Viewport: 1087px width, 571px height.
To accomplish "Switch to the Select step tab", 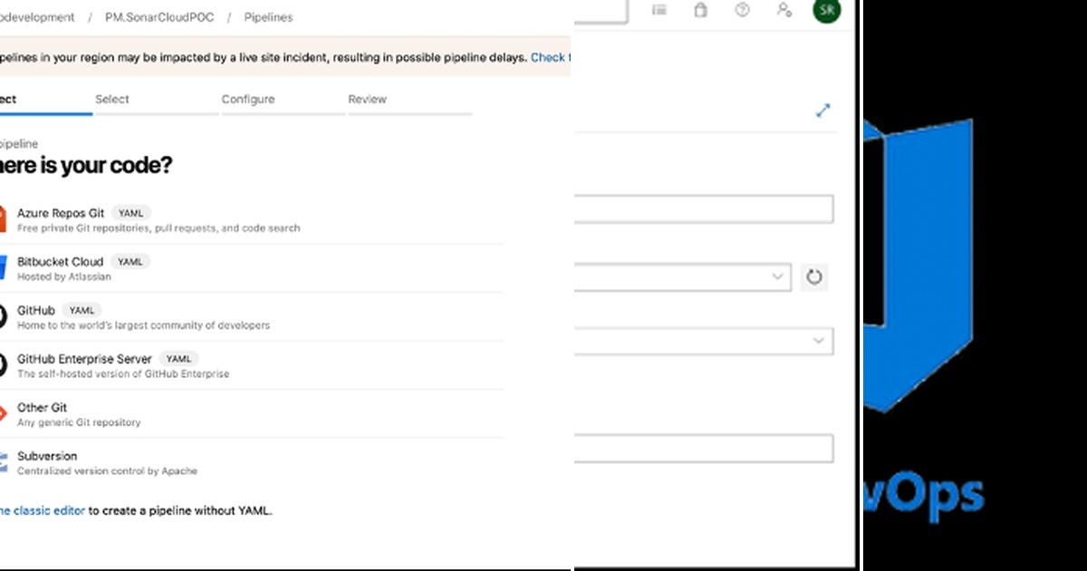I will pos(111,99).
